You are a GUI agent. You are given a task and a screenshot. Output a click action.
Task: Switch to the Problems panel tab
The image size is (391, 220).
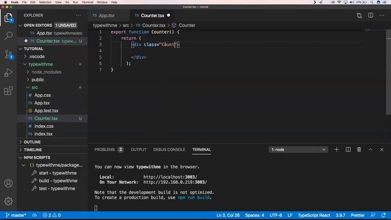pyautogui.click(x=109, y=149)
